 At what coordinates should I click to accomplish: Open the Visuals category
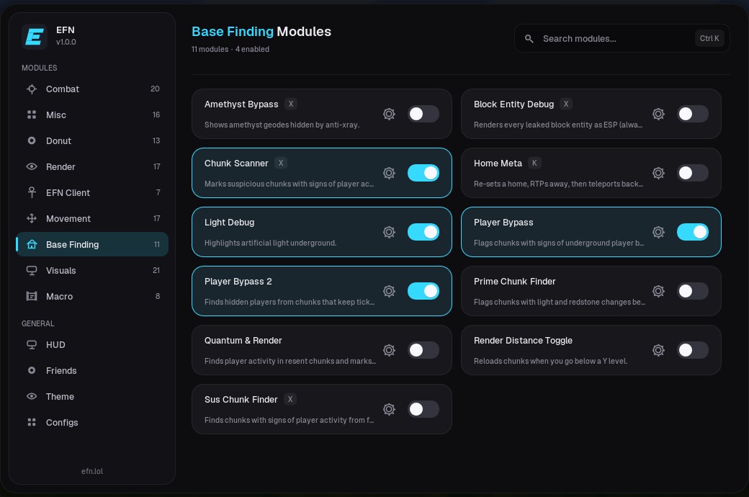(x=92, y=271)
